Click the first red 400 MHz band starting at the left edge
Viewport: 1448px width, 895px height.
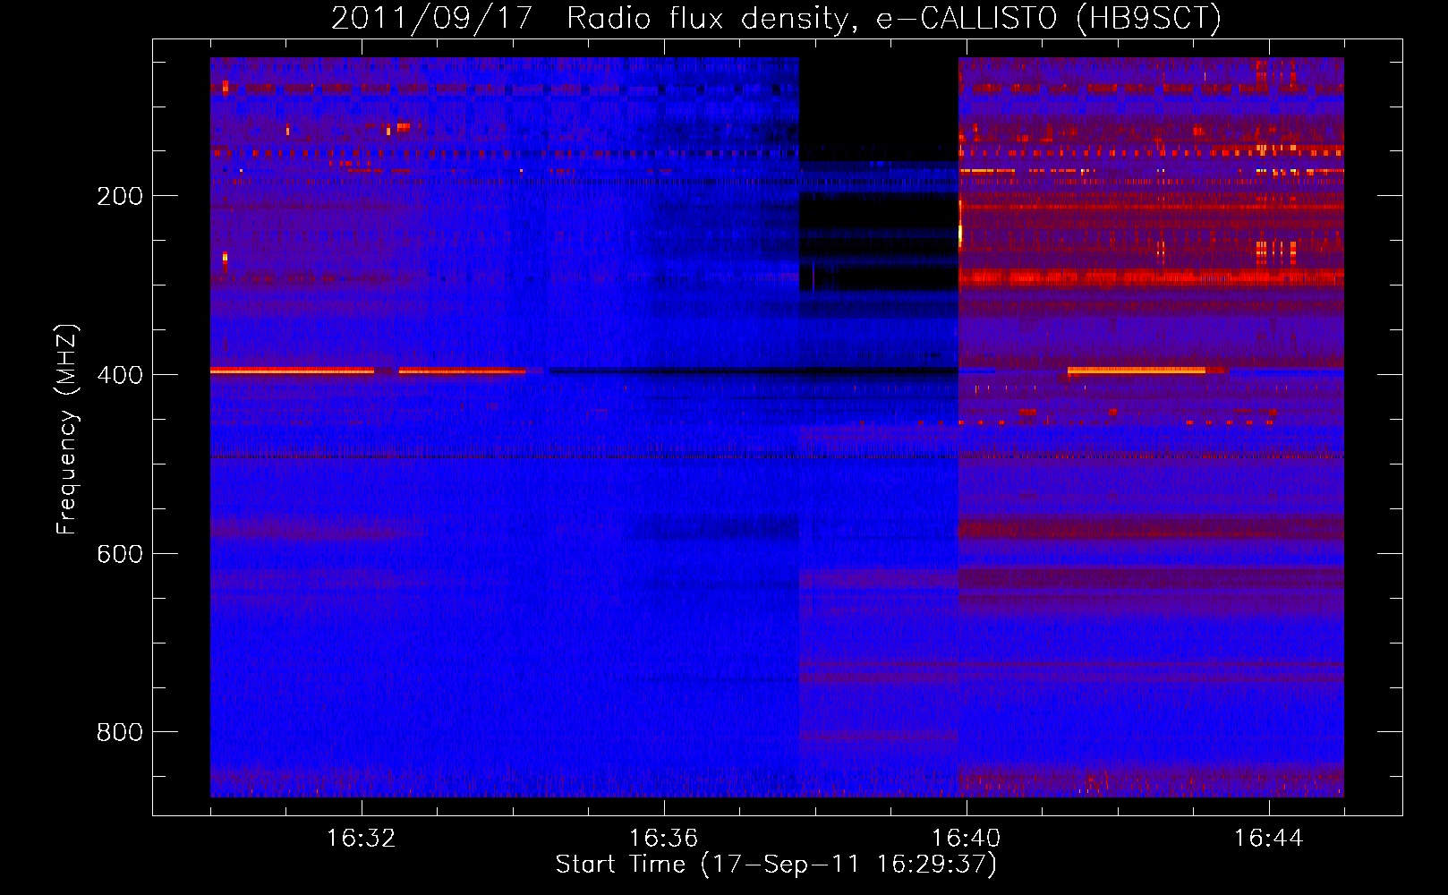(x=292, y=370)
